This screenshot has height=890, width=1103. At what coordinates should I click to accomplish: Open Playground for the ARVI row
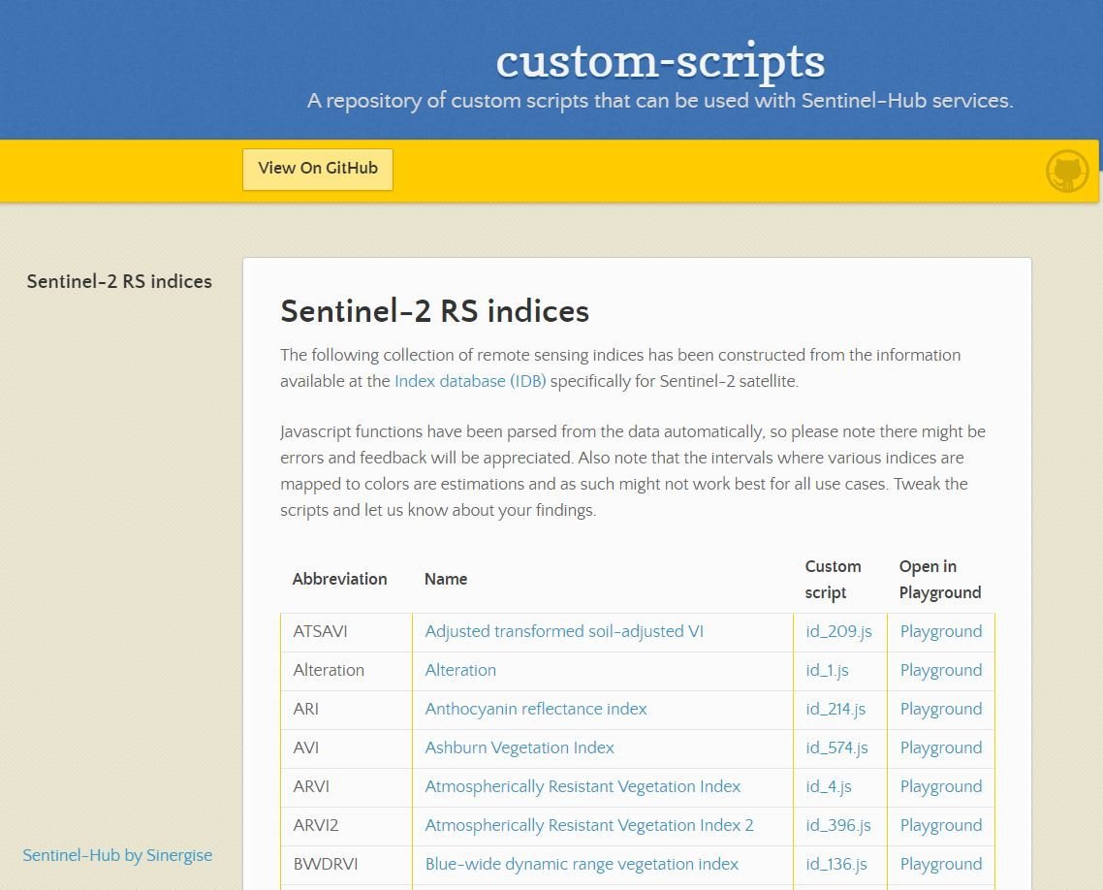(941, 786)
